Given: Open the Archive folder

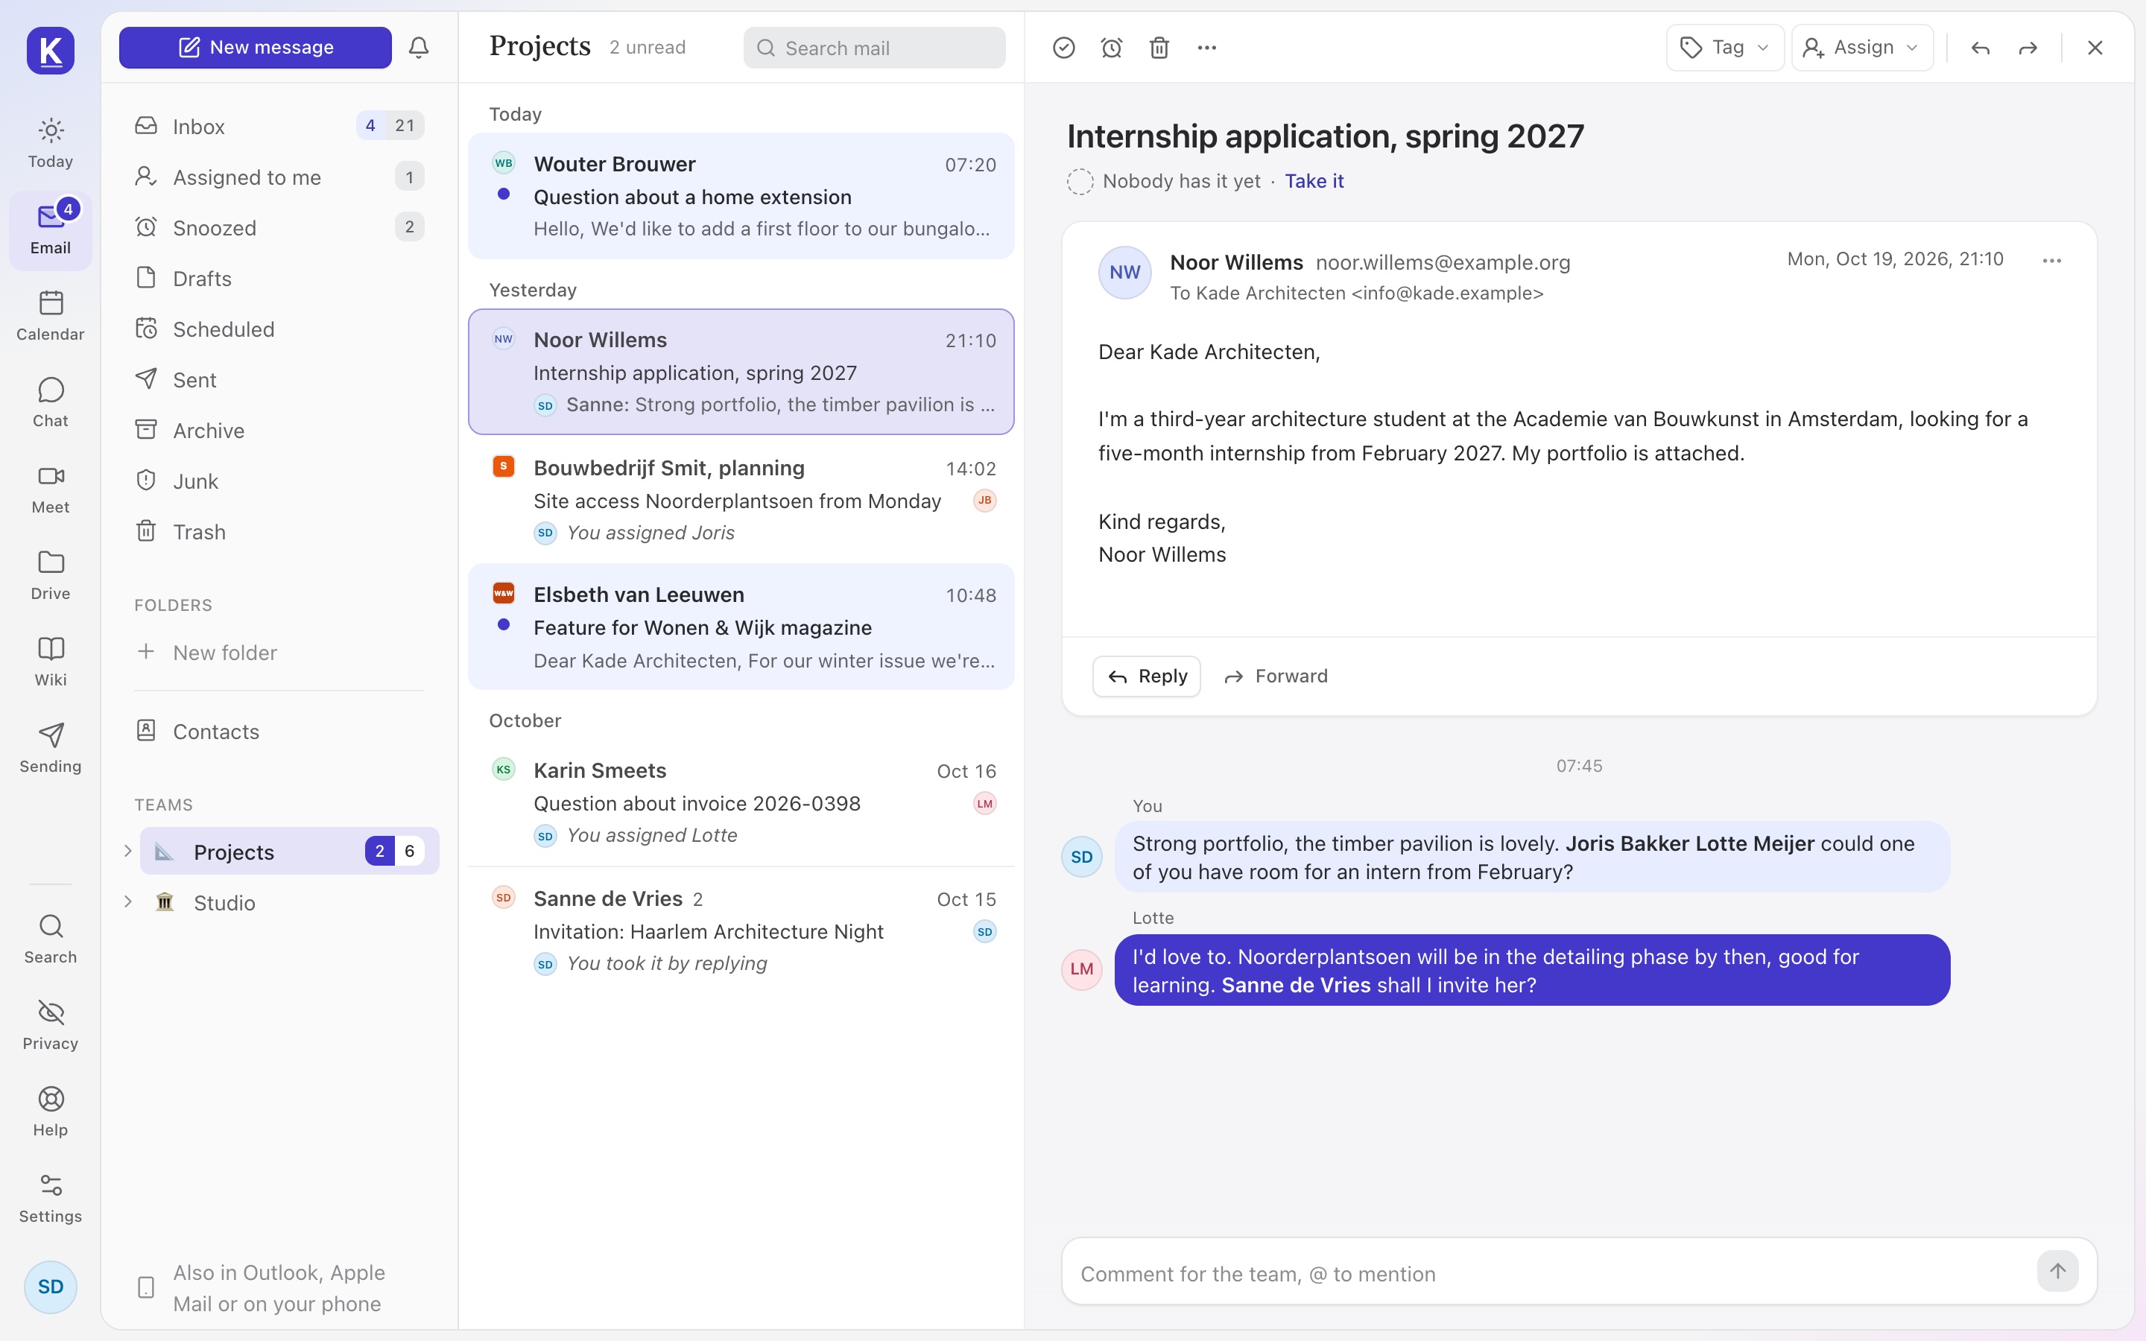Looking at the screenshot, I should [x=279, y=429].
